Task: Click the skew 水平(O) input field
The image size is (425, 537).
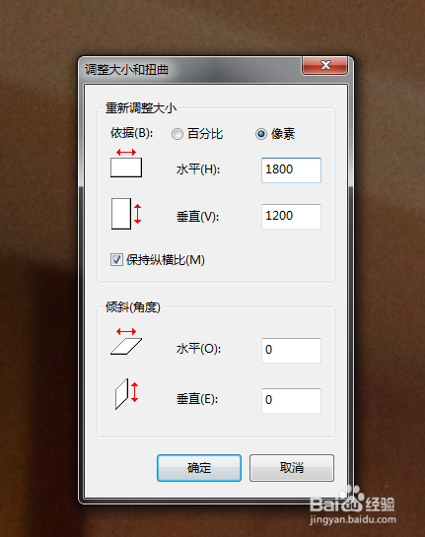Action: point(291,351)
